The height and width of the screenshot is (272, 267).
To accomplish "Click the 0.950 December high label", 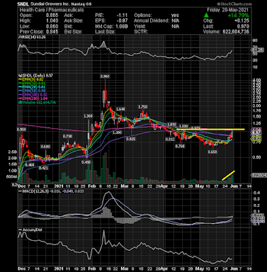I will click(x=21, y=129).
